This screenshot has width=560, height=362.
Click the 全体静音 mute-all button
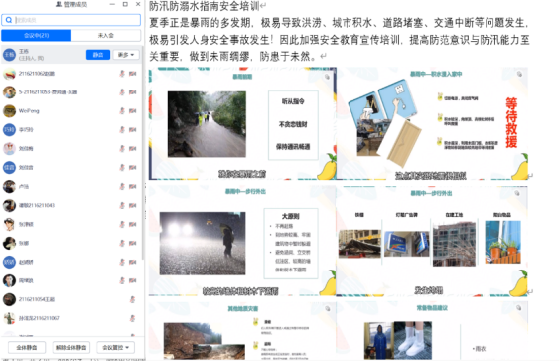27,347
